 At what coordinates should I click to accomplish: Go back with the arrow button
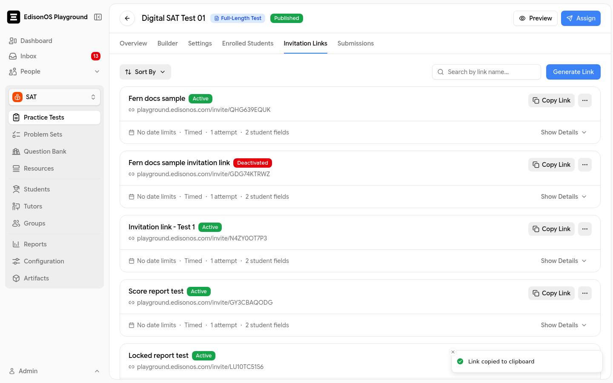127,18
